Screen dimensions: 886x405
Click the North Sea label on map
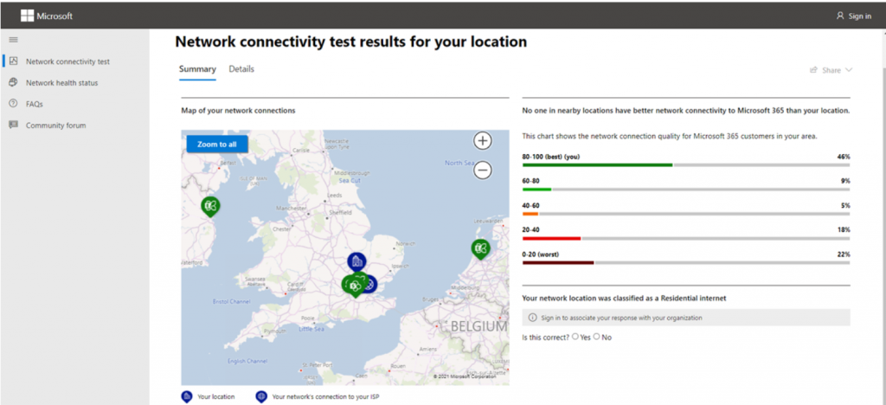point(459,163)
